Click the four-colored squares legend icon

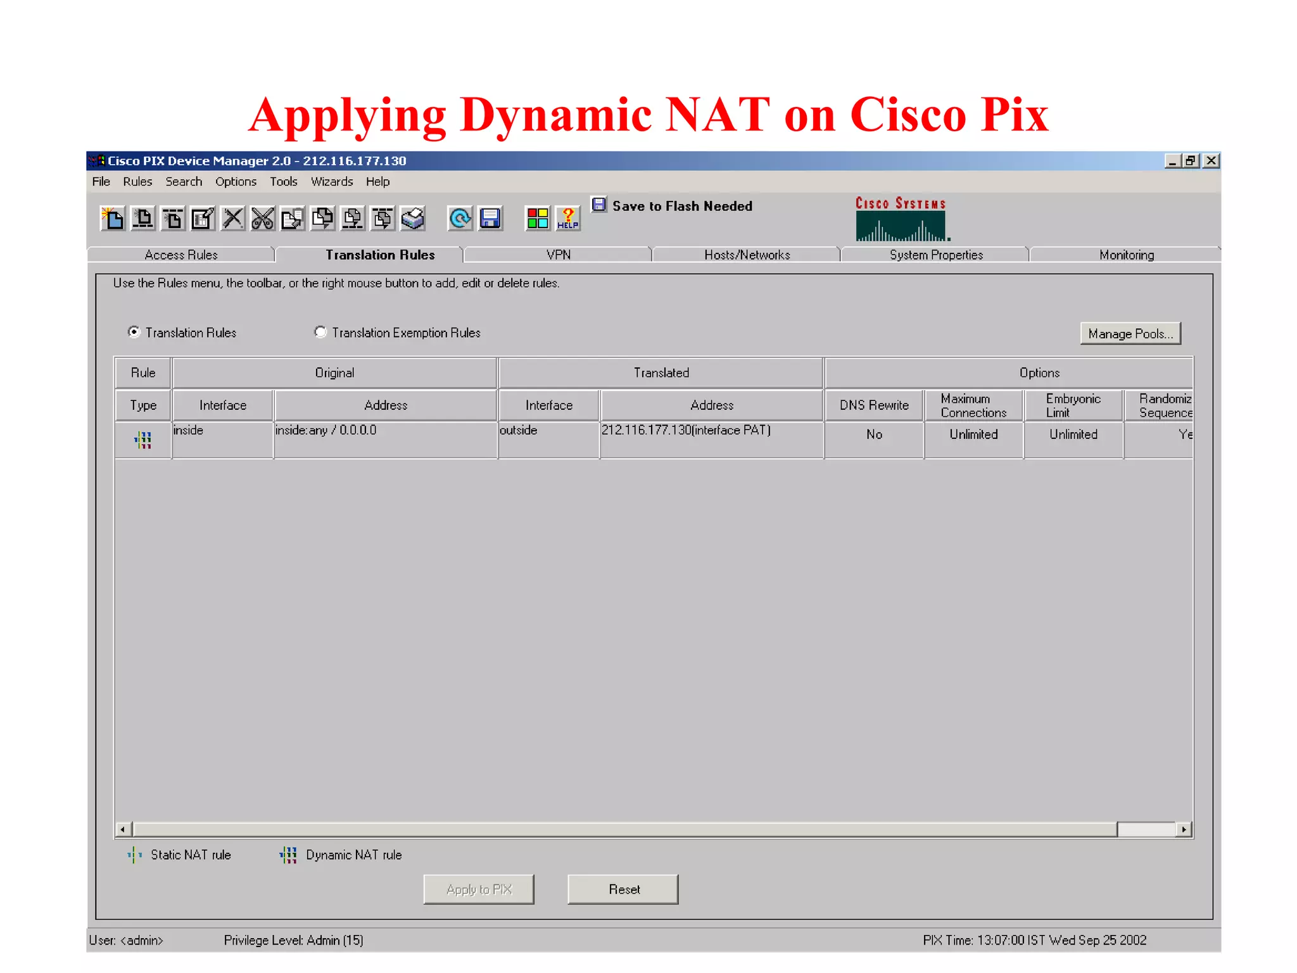click(x=538, y=219)
